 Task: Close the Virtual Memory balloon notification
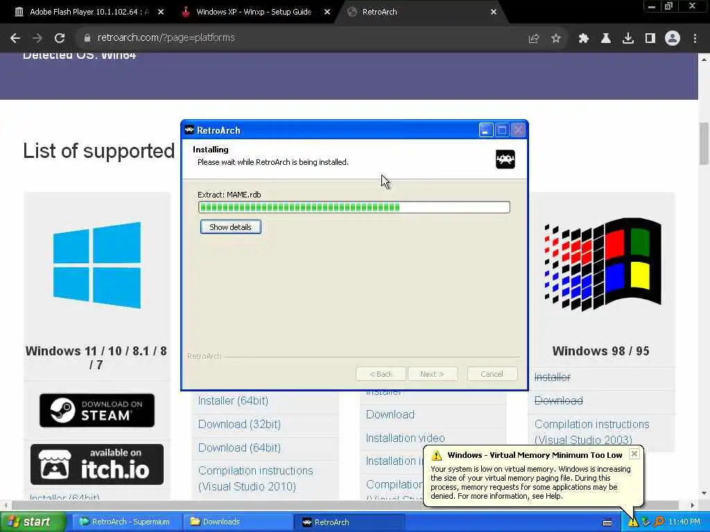click(x=634, y=454)
